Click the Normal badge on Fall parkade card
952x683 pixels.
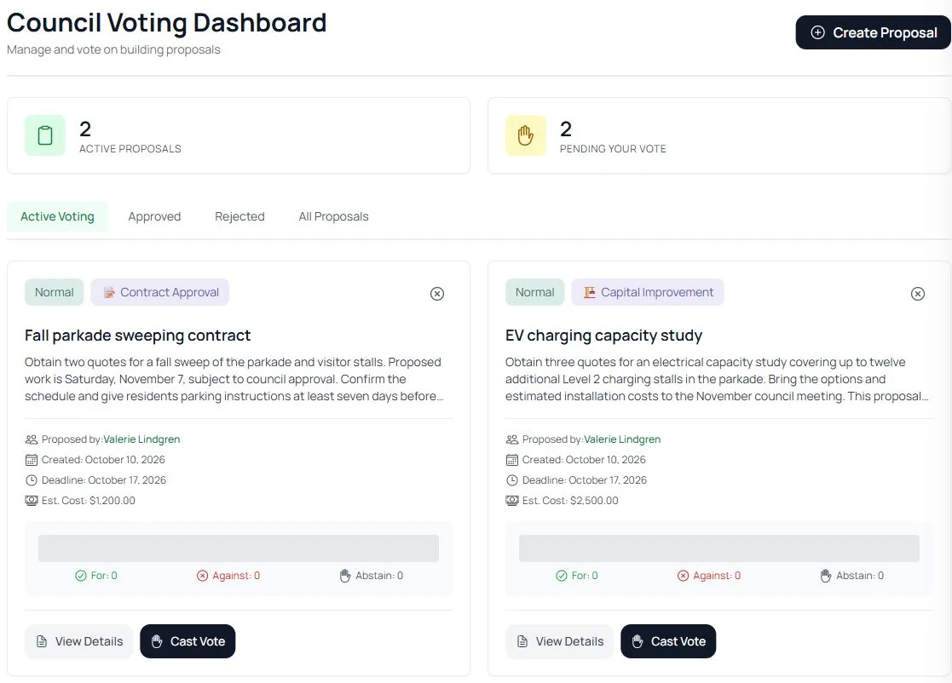(54, 292)
